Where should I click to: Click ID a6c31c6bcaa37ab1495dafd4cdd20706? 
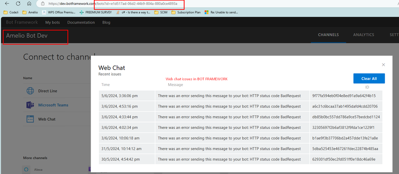click(x=345, y=106)
